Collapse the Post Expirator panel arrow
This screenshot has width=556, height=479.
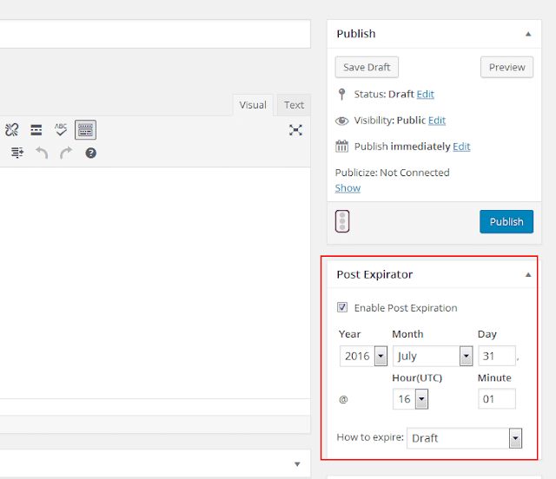pos(528,274)
